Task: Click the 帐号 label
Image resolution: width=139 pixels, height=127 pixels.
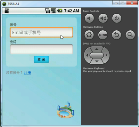Action: tap(13, 25)
